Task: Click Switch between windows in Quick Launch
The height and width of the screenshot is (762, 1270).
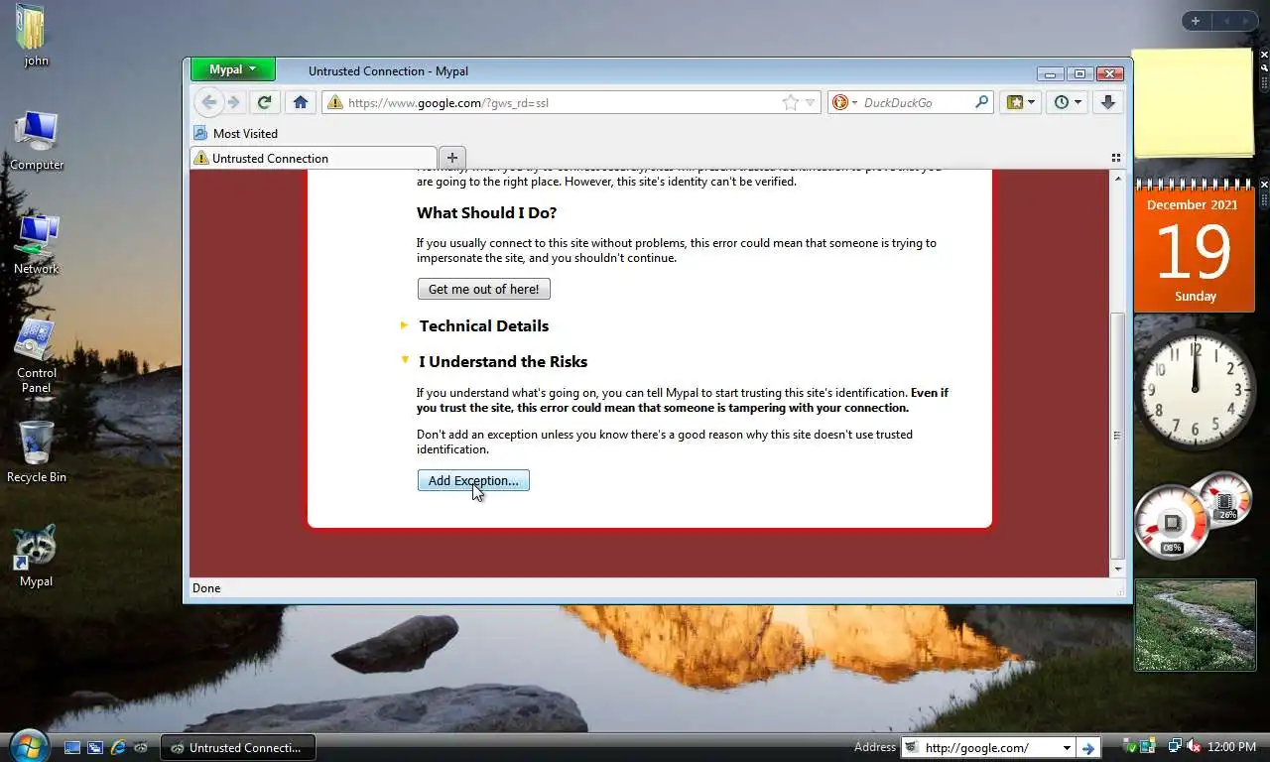Action: pos(95,747)
